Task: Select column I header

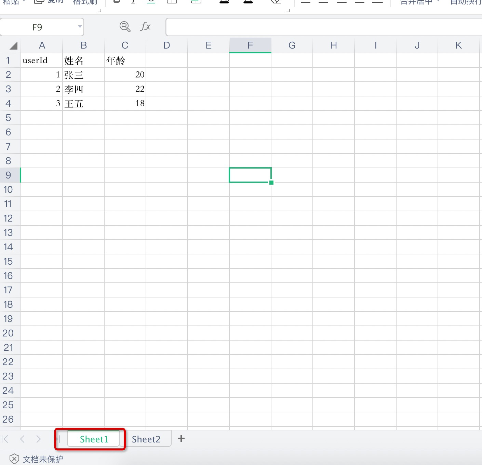Action: (375, 45)
